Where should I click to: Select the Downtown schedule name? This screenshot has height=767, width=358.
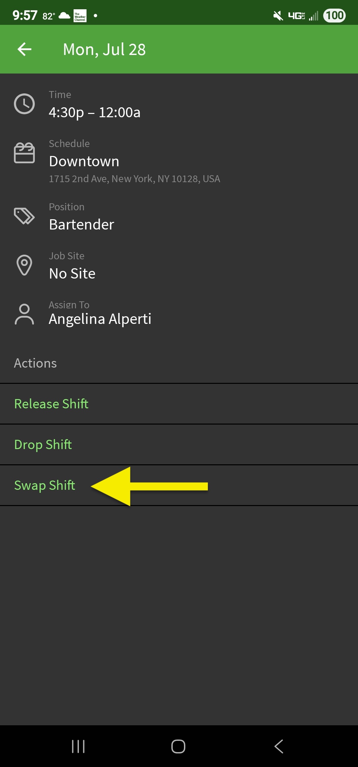point(84,161)
